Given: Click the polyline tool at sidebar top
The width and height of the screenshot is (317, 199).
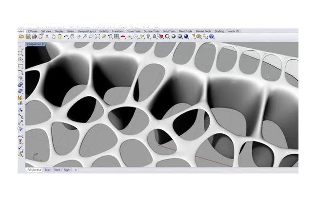Looking at the screenshot, I should click(x=20, y=53).
